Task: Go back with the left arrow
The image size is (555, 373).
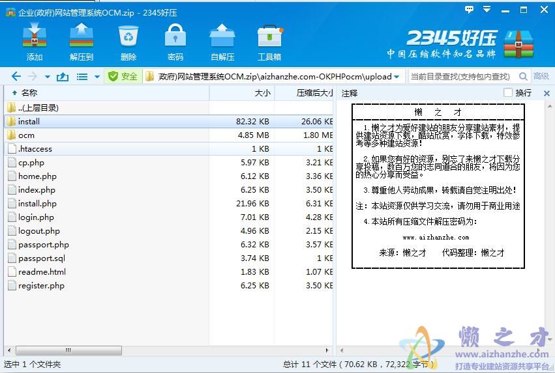Action: pyautogui.click(x=16, y=76)
